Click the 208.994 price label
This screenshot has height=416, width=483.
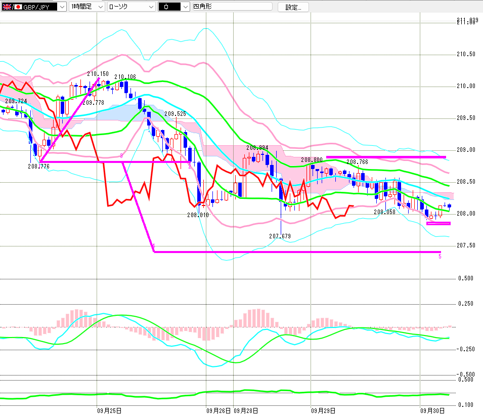pos(257,148)
